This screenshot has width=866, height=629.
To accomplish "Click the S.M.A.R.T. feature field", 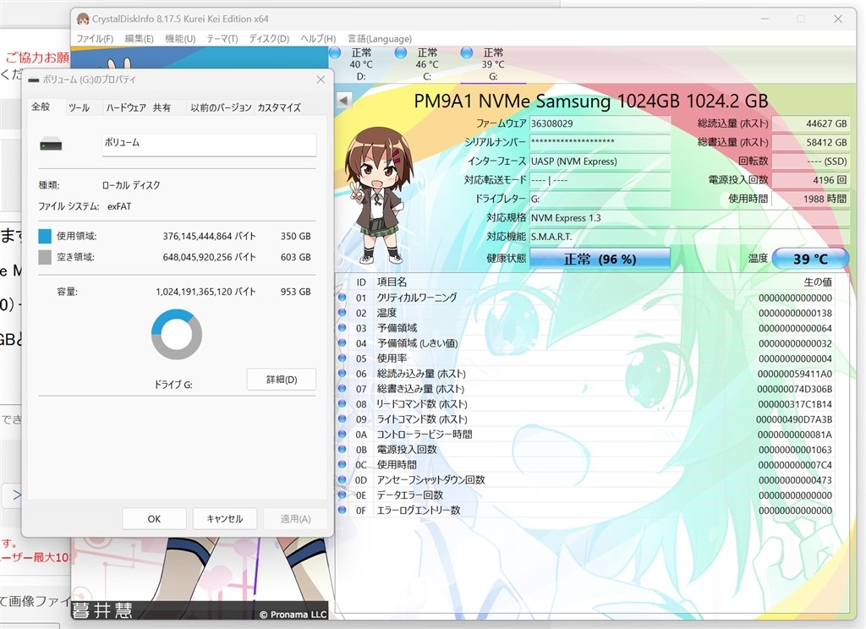I will point(689,237).
